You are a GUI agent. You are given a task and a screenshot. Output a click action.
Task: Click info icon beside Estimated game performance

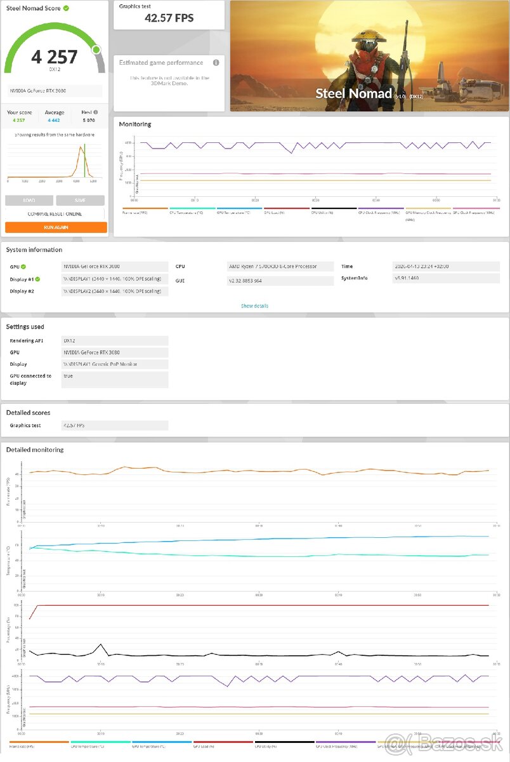coord(215,62)
